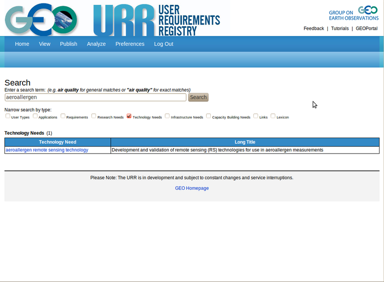This screenshot has height=282, width=384.
Task: Go to Preferences in navigation bar
Action: click(130, 44)
